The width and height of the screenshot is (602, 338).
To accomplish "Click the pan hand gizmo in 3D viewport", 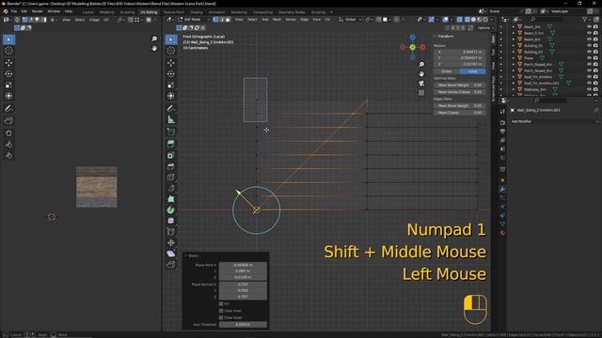I will point(421,73).
